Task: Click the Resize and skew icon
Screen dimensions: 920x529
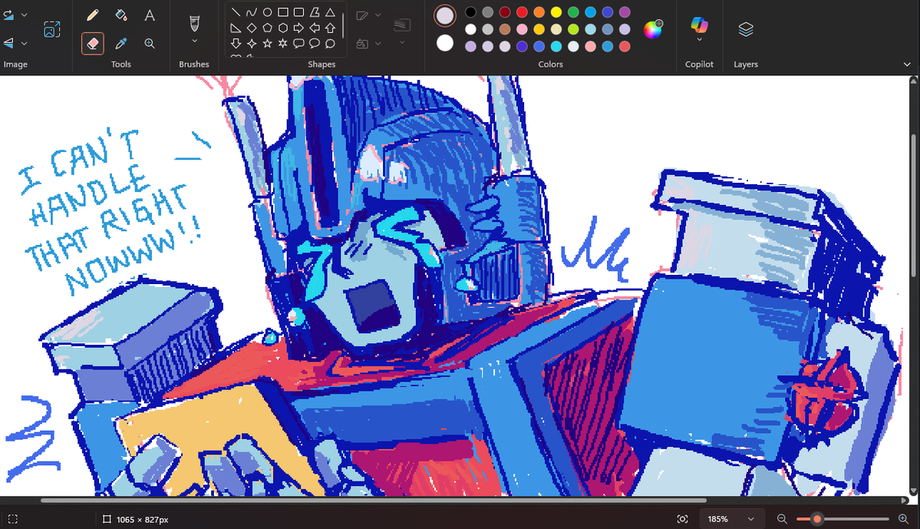Action: (52, 28)
